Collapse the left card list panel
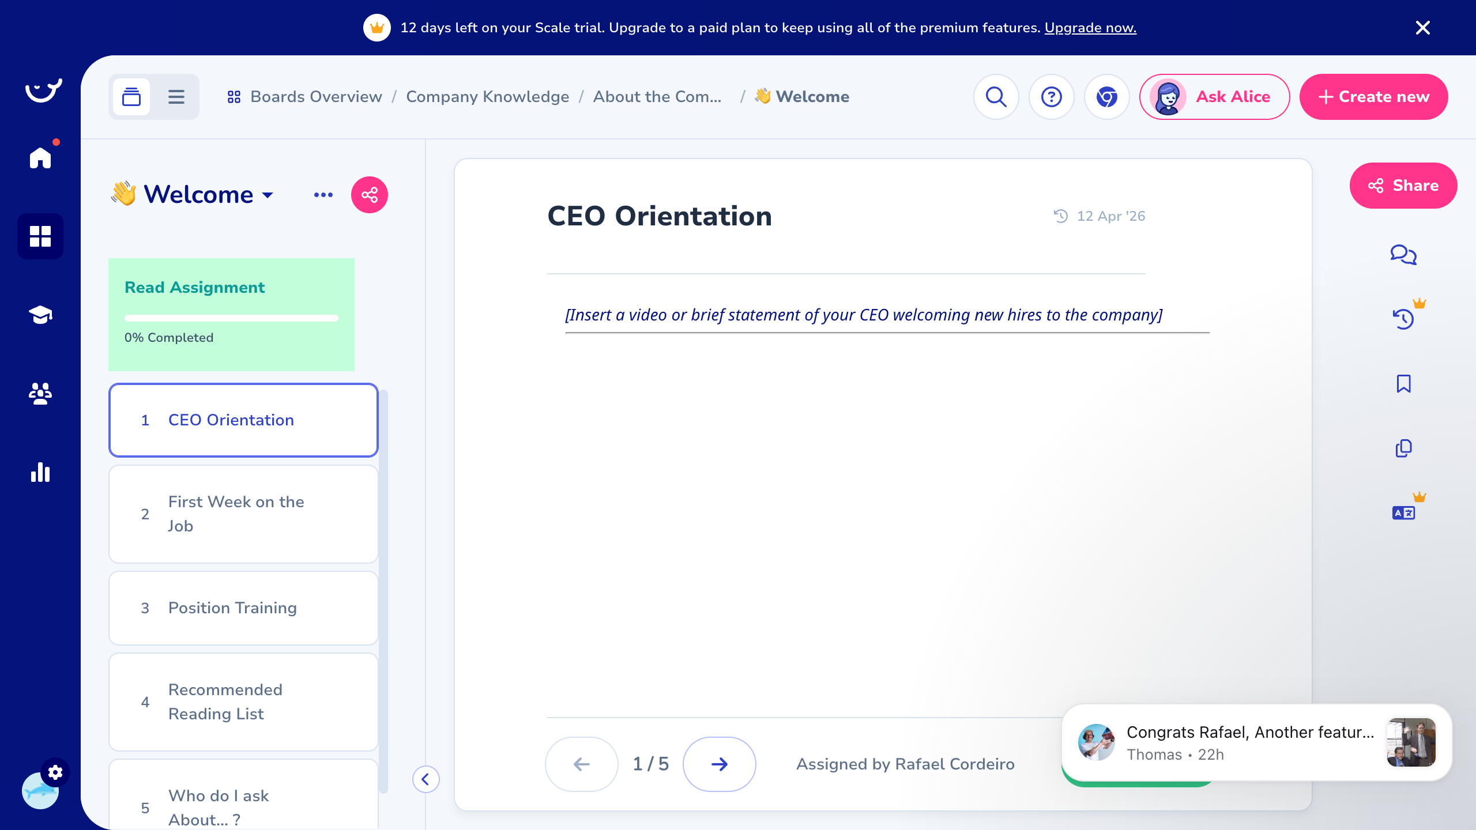 coord(426,779)
